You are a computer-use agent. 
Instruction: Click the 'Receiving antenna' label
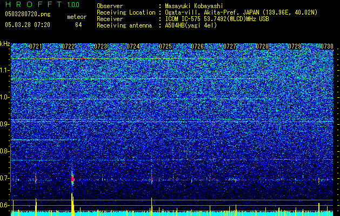[124, 25]
